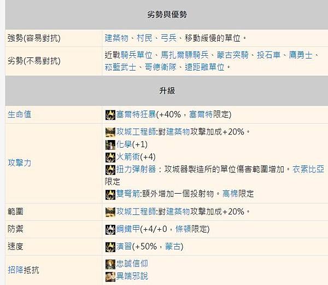Viewport: 328px width, 285px height.
Task: Open the 投石車 link
Action: (268, 55)
